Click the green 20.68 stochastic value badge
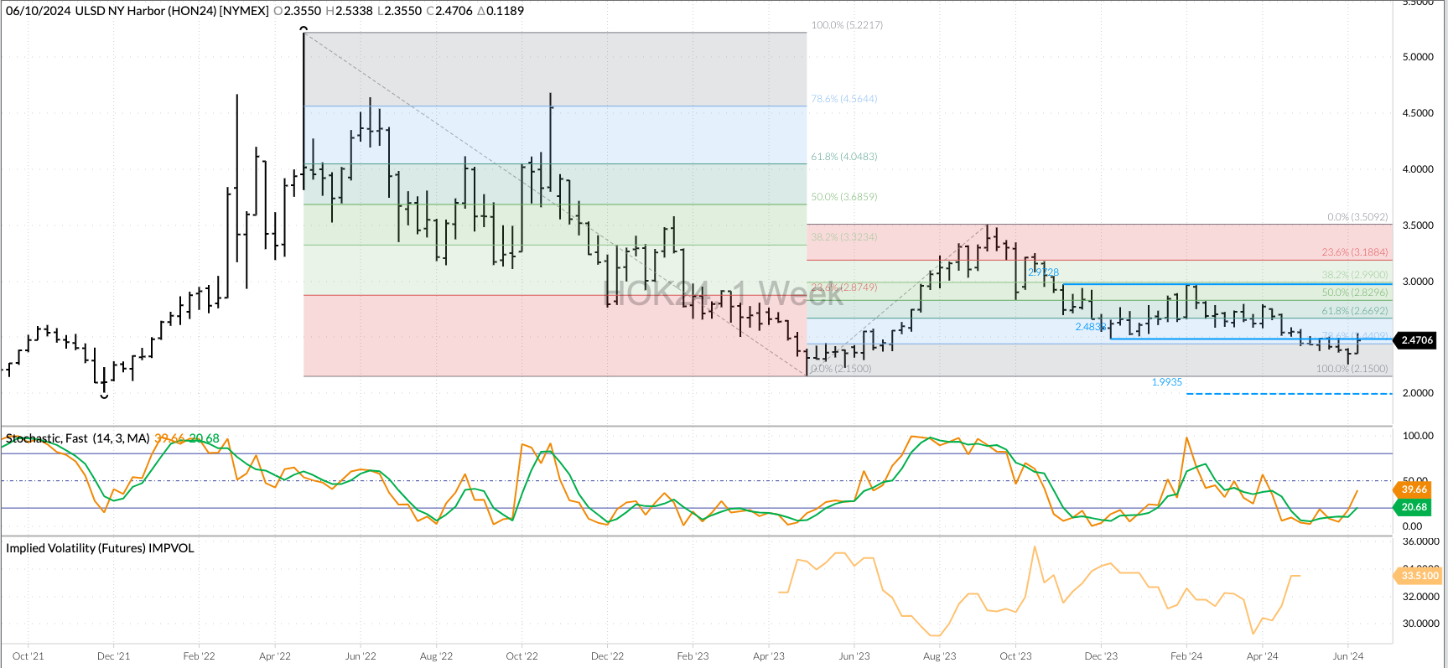The image size is (1448, 668). pos(1414,507)
